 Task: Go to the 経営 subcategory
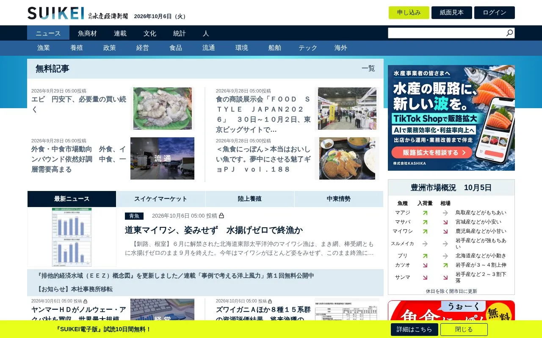pyautogui.click(x=143, y=48)
